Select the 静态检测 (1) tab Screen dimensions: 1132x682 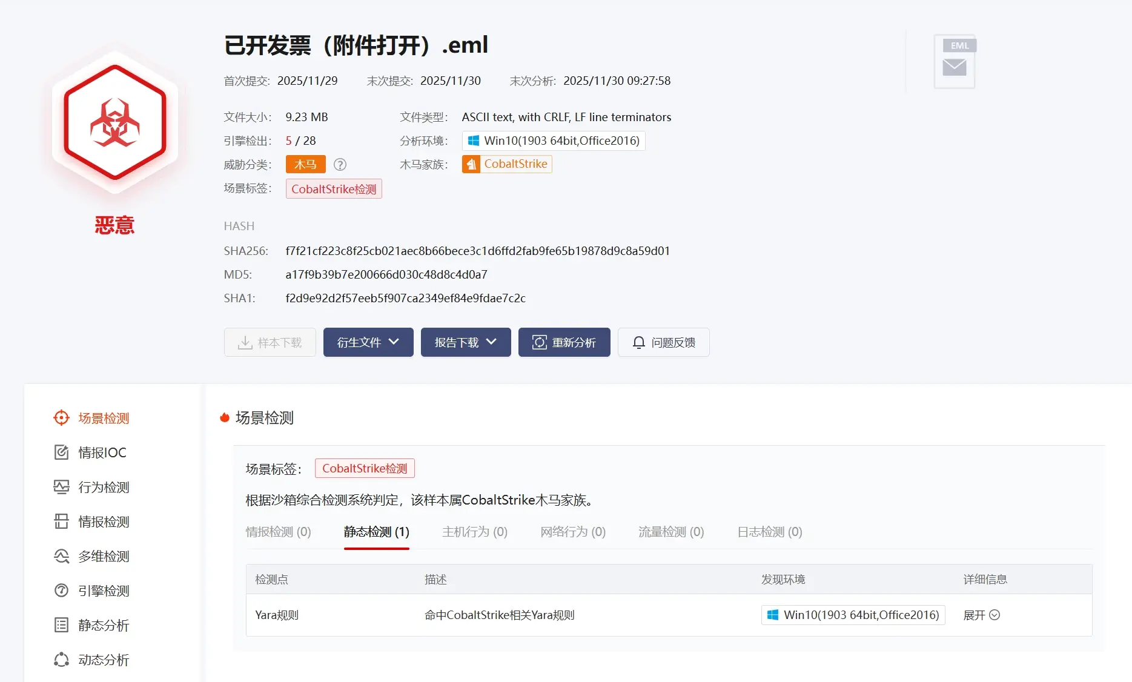click(x=376, y=532)
